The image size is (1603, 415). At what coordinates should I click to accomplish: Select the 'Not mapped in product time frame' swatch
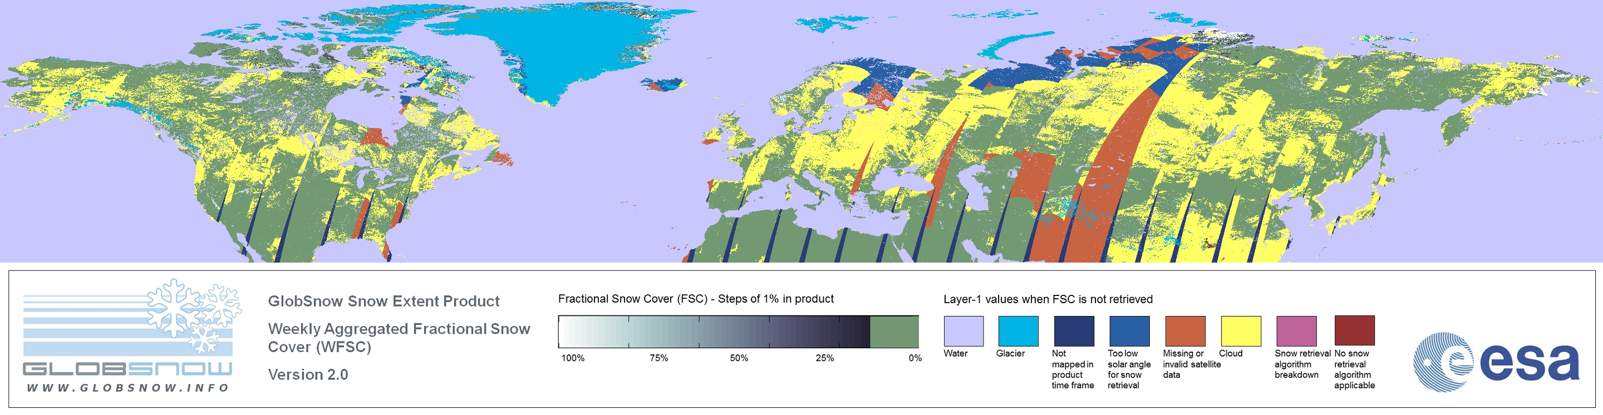1074,331
